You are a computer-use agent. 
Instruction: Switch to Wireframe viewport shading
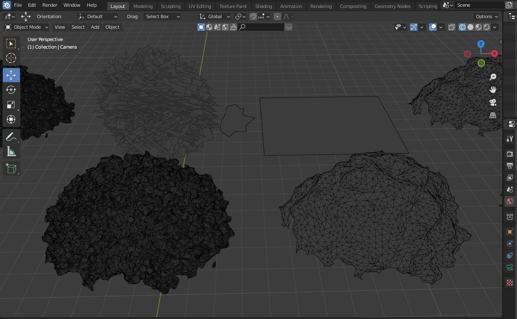(462, 27)
